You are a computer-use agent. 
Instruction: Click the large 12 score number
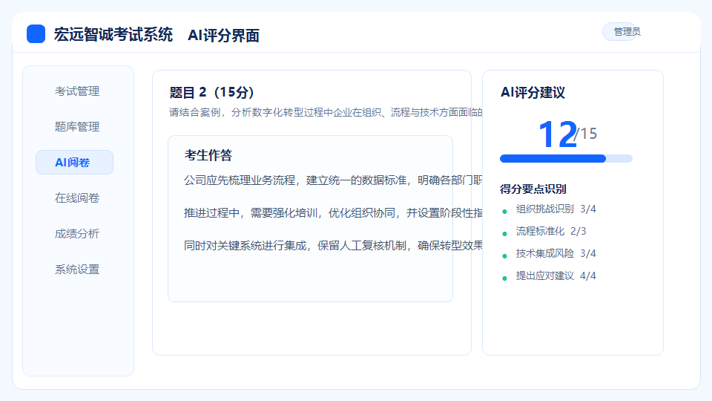click(x=557, y=134)
